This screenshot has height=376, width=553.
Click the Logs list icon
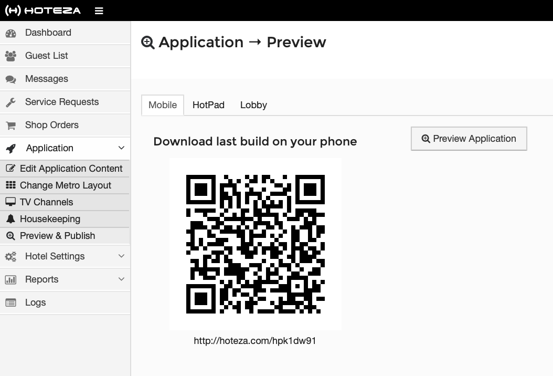coord(10,303)
